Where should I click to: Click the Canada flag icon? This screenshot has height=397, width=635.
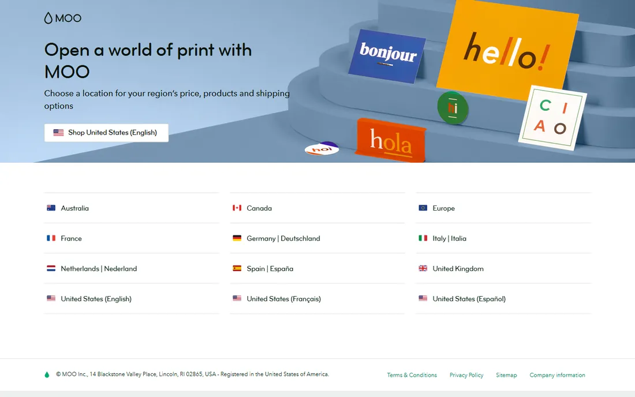pos(237,208)
